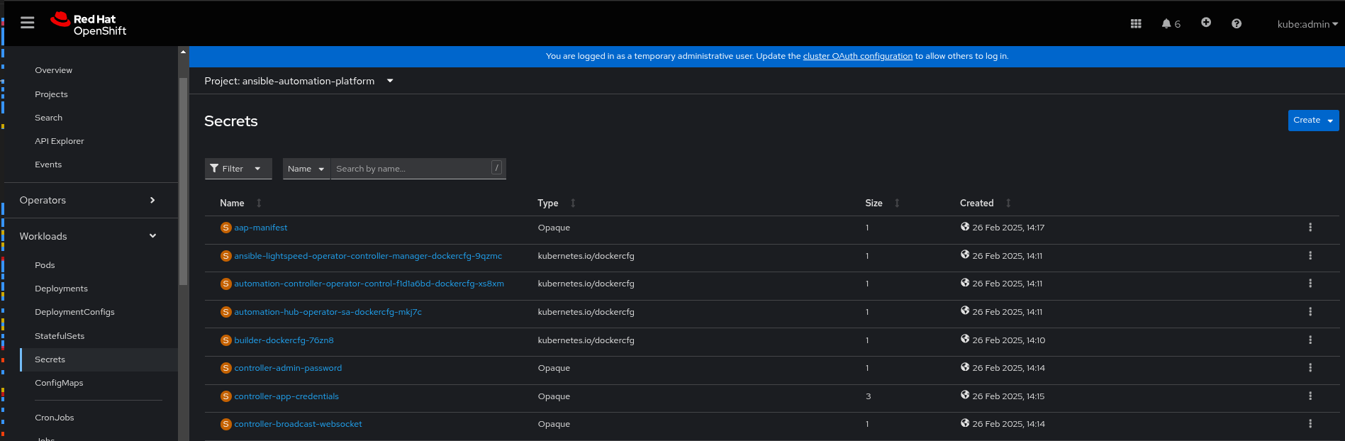Open the Filter dropdown
Viewport: 1345px width, 441px height.
(x=238, y=169)
